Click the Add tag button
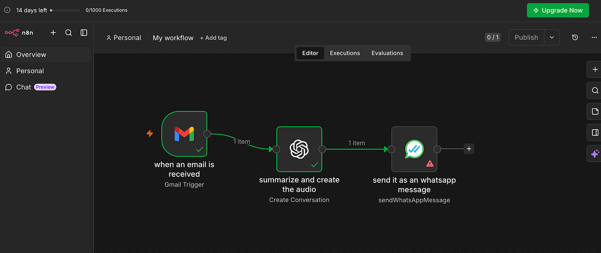The height and width of the screenshot is (253, 601). [213, 38]
